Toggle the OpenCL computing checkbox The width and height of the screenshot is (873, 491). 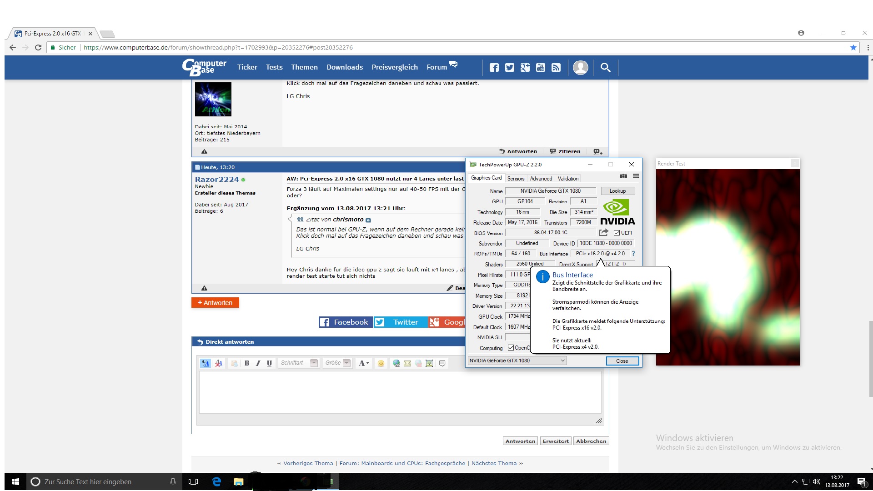pos(511,348)
